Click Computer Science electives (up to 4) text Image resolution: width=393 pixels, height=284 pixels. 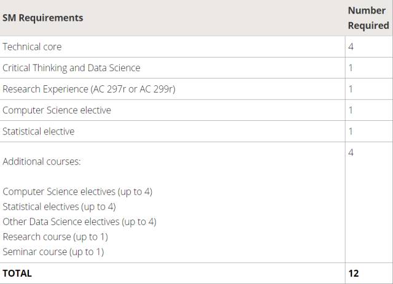click(77, 192)
